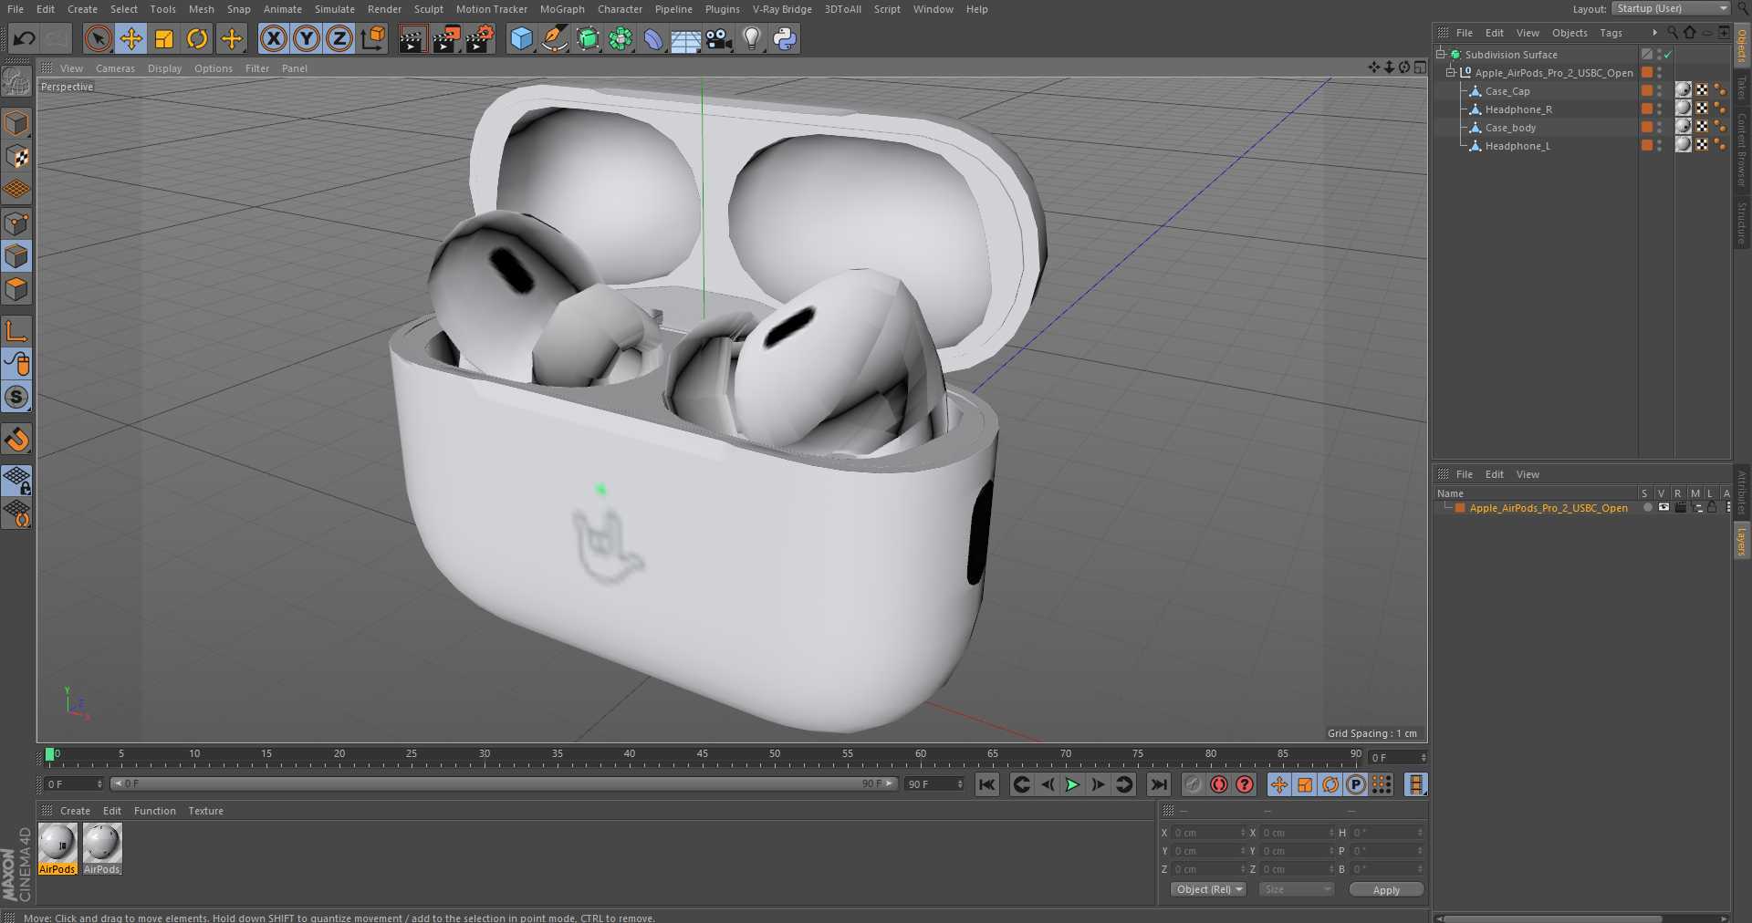Toggle Subdivision Surface enable checkmark
The height and width of the screenshot is (923, 1752).
(1668, 55)
